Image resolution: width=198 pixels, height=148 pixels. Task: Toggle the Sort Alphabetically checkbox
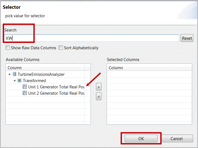pyautogui.click(x=61, y=48)
